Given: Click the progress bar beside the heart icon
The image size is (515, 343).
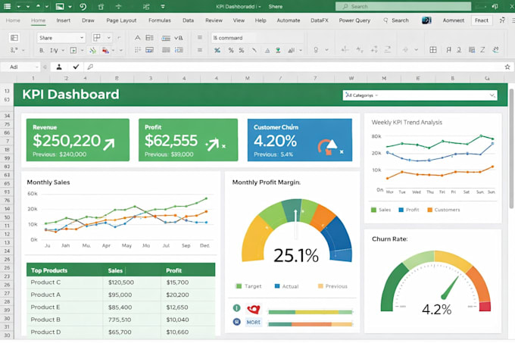Looking at the screenshot, I should click(311, 312).
